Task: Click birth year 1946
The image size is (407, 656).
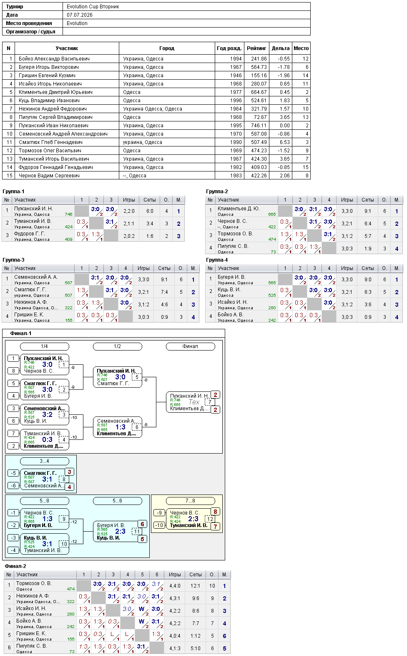Action: [x=236, y=76]
